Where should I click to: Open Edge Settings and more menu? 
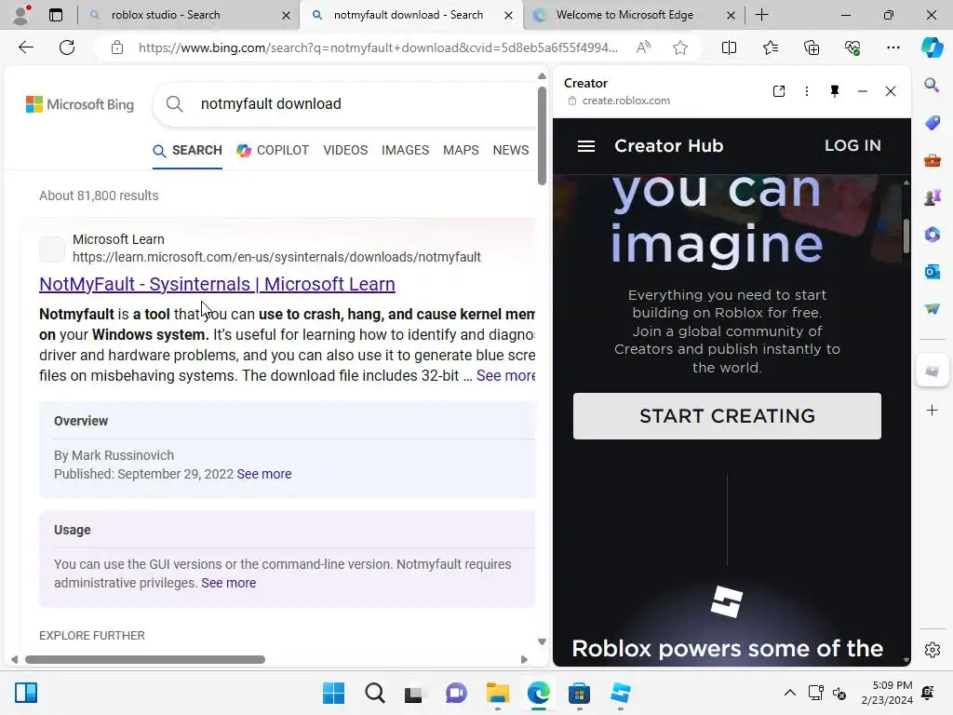[893, 47]
